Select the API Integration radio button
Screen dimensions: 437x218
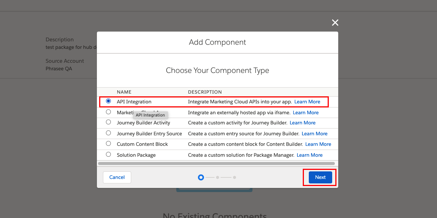(x=109, y=101)
